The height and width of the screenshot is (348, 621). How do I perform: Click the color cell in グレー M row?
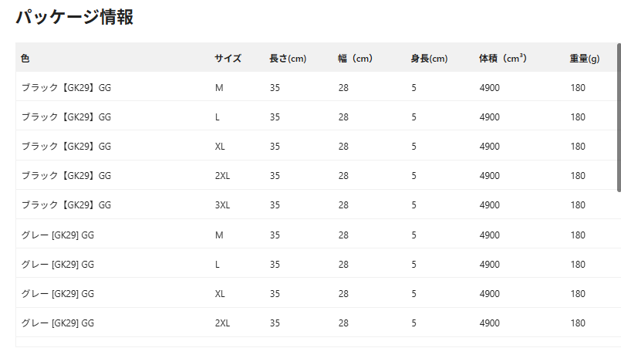click(58, 235)
